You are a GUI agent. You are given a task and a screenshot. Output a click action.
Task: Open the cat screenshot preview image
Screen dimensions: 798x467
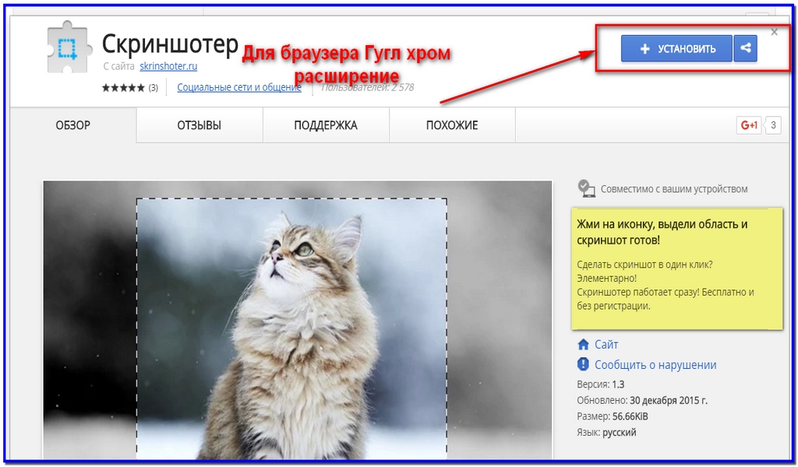pyautogui.click(x=297, y=320)
